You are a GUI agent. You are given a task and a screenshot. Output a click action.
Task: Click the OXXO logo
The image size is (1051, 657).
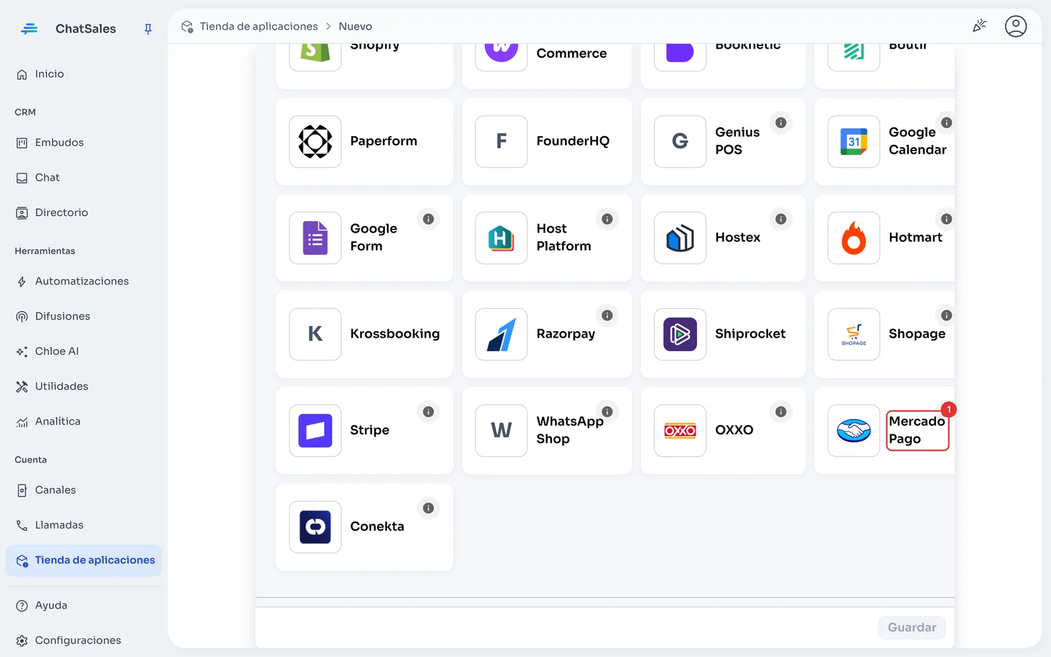(680, 430)
